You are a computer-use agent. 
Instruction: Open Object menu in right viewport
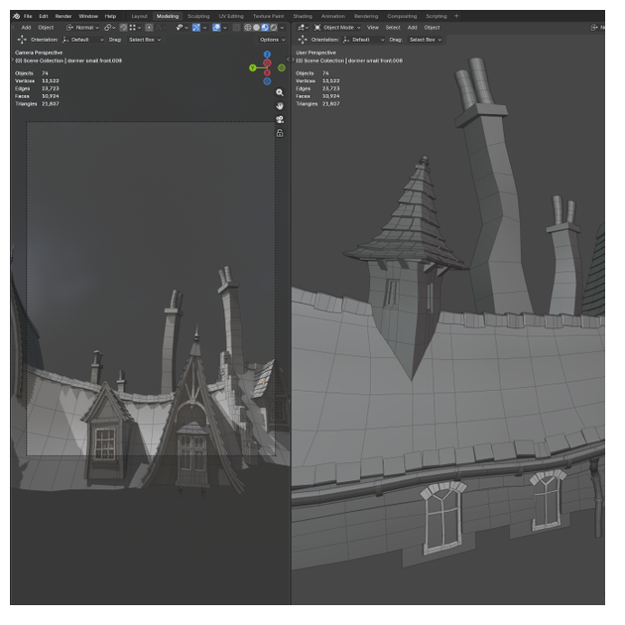(x=432, y=28)
